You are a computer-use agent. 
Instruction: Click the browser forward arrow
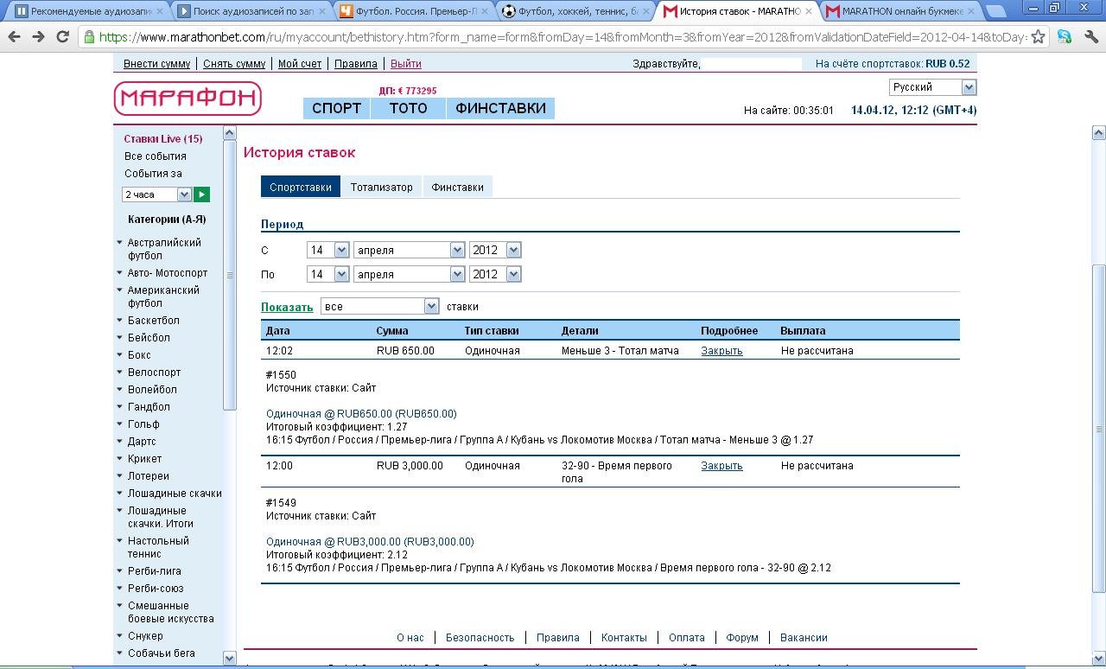point(38,37)
